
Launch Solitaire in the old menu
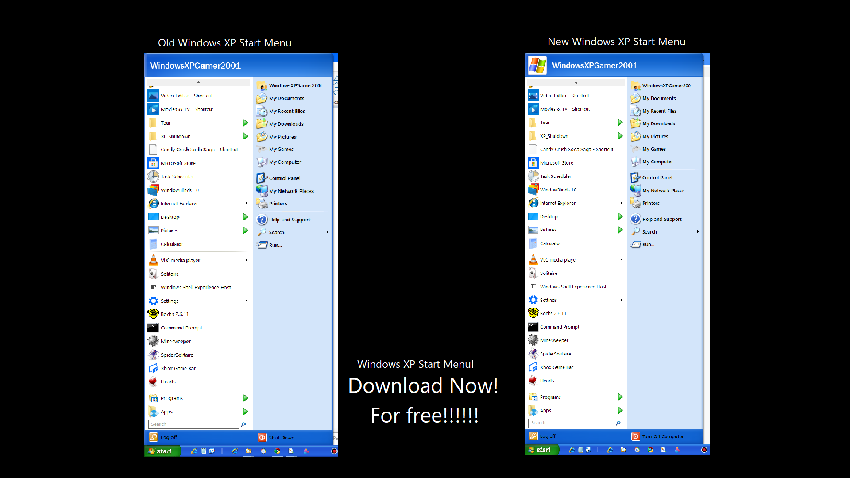click(170, 274)
